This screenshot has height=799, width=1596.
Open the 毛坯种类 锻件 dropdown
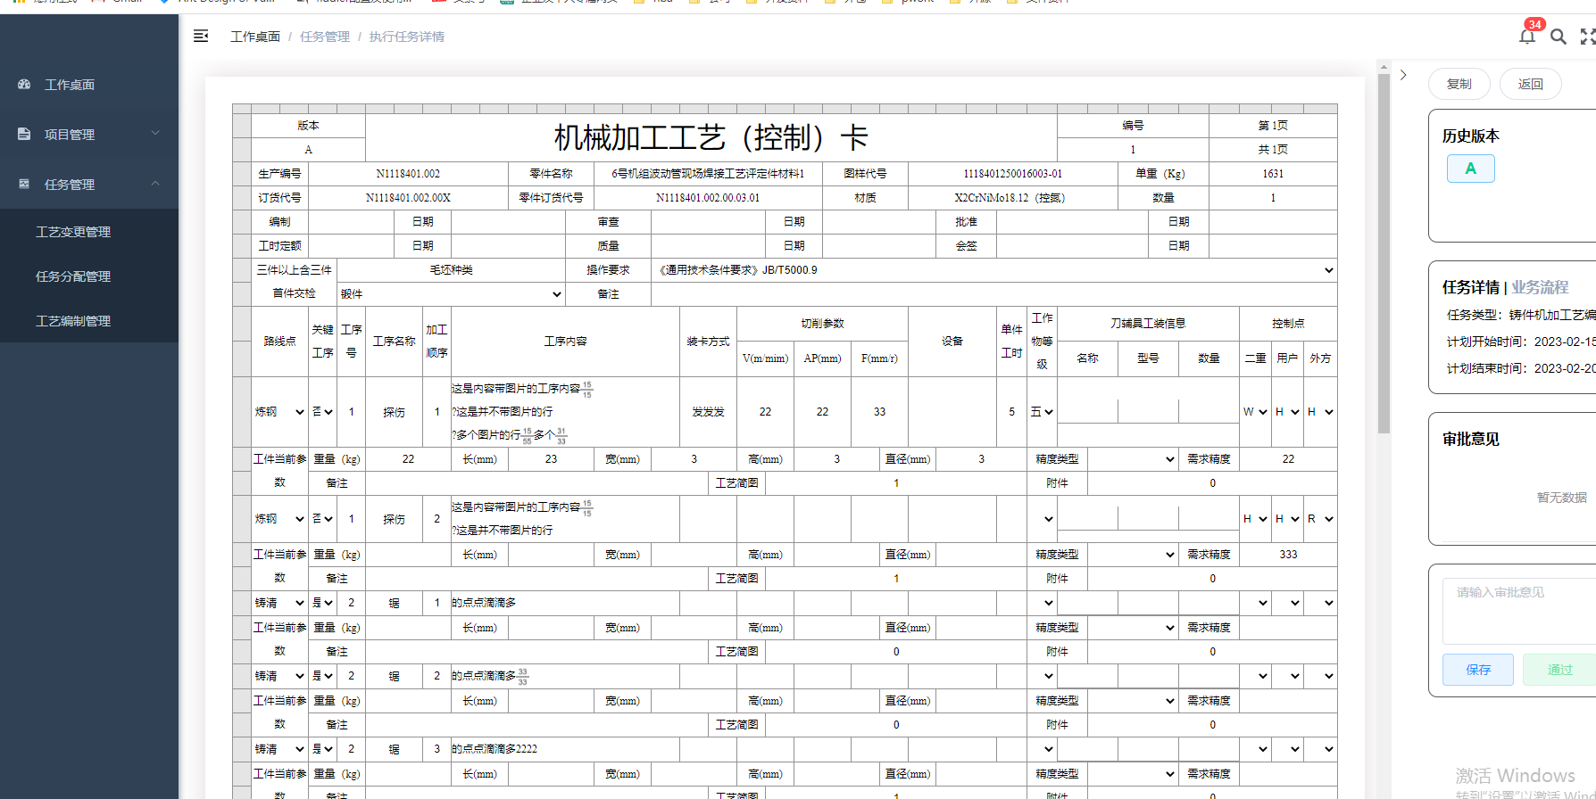point(451,294)
